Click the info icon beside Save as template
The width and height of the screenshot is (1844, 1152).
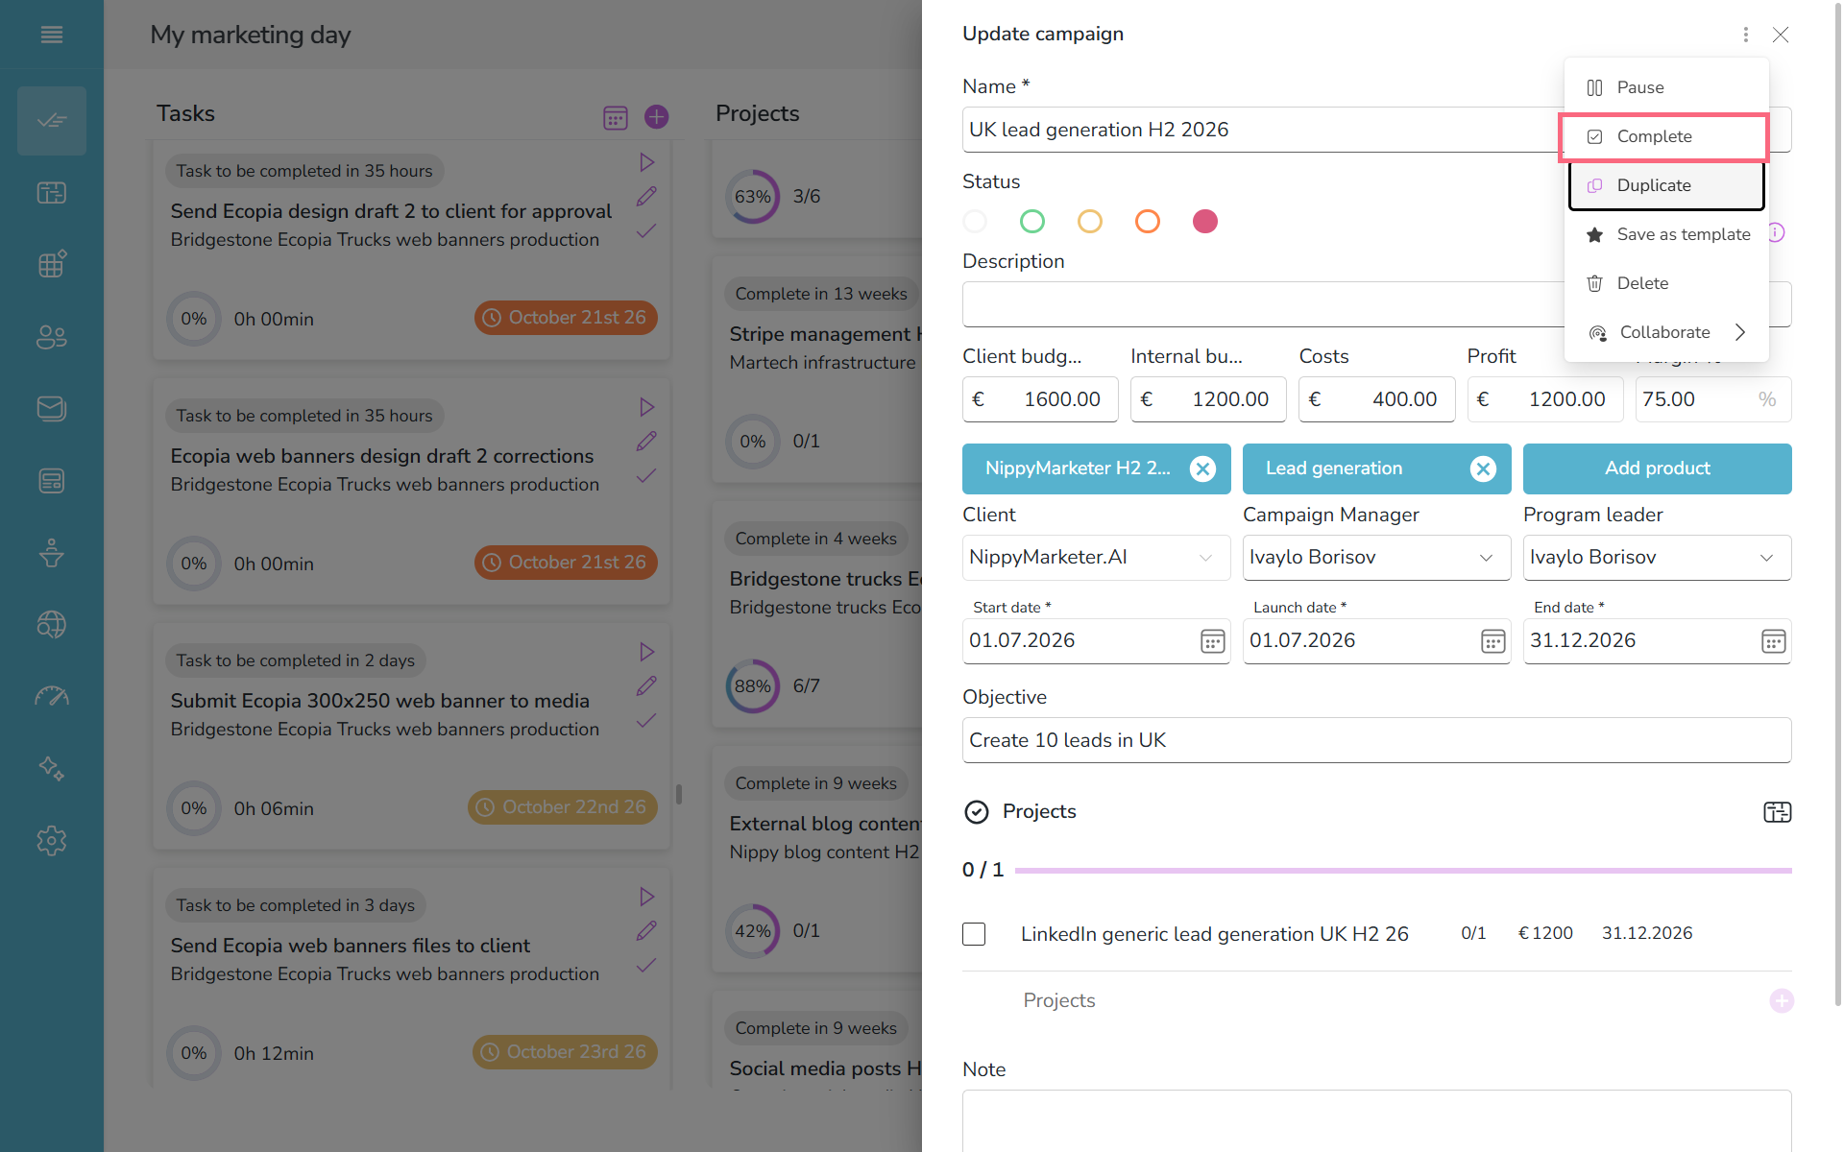[x=1776, y=232]
